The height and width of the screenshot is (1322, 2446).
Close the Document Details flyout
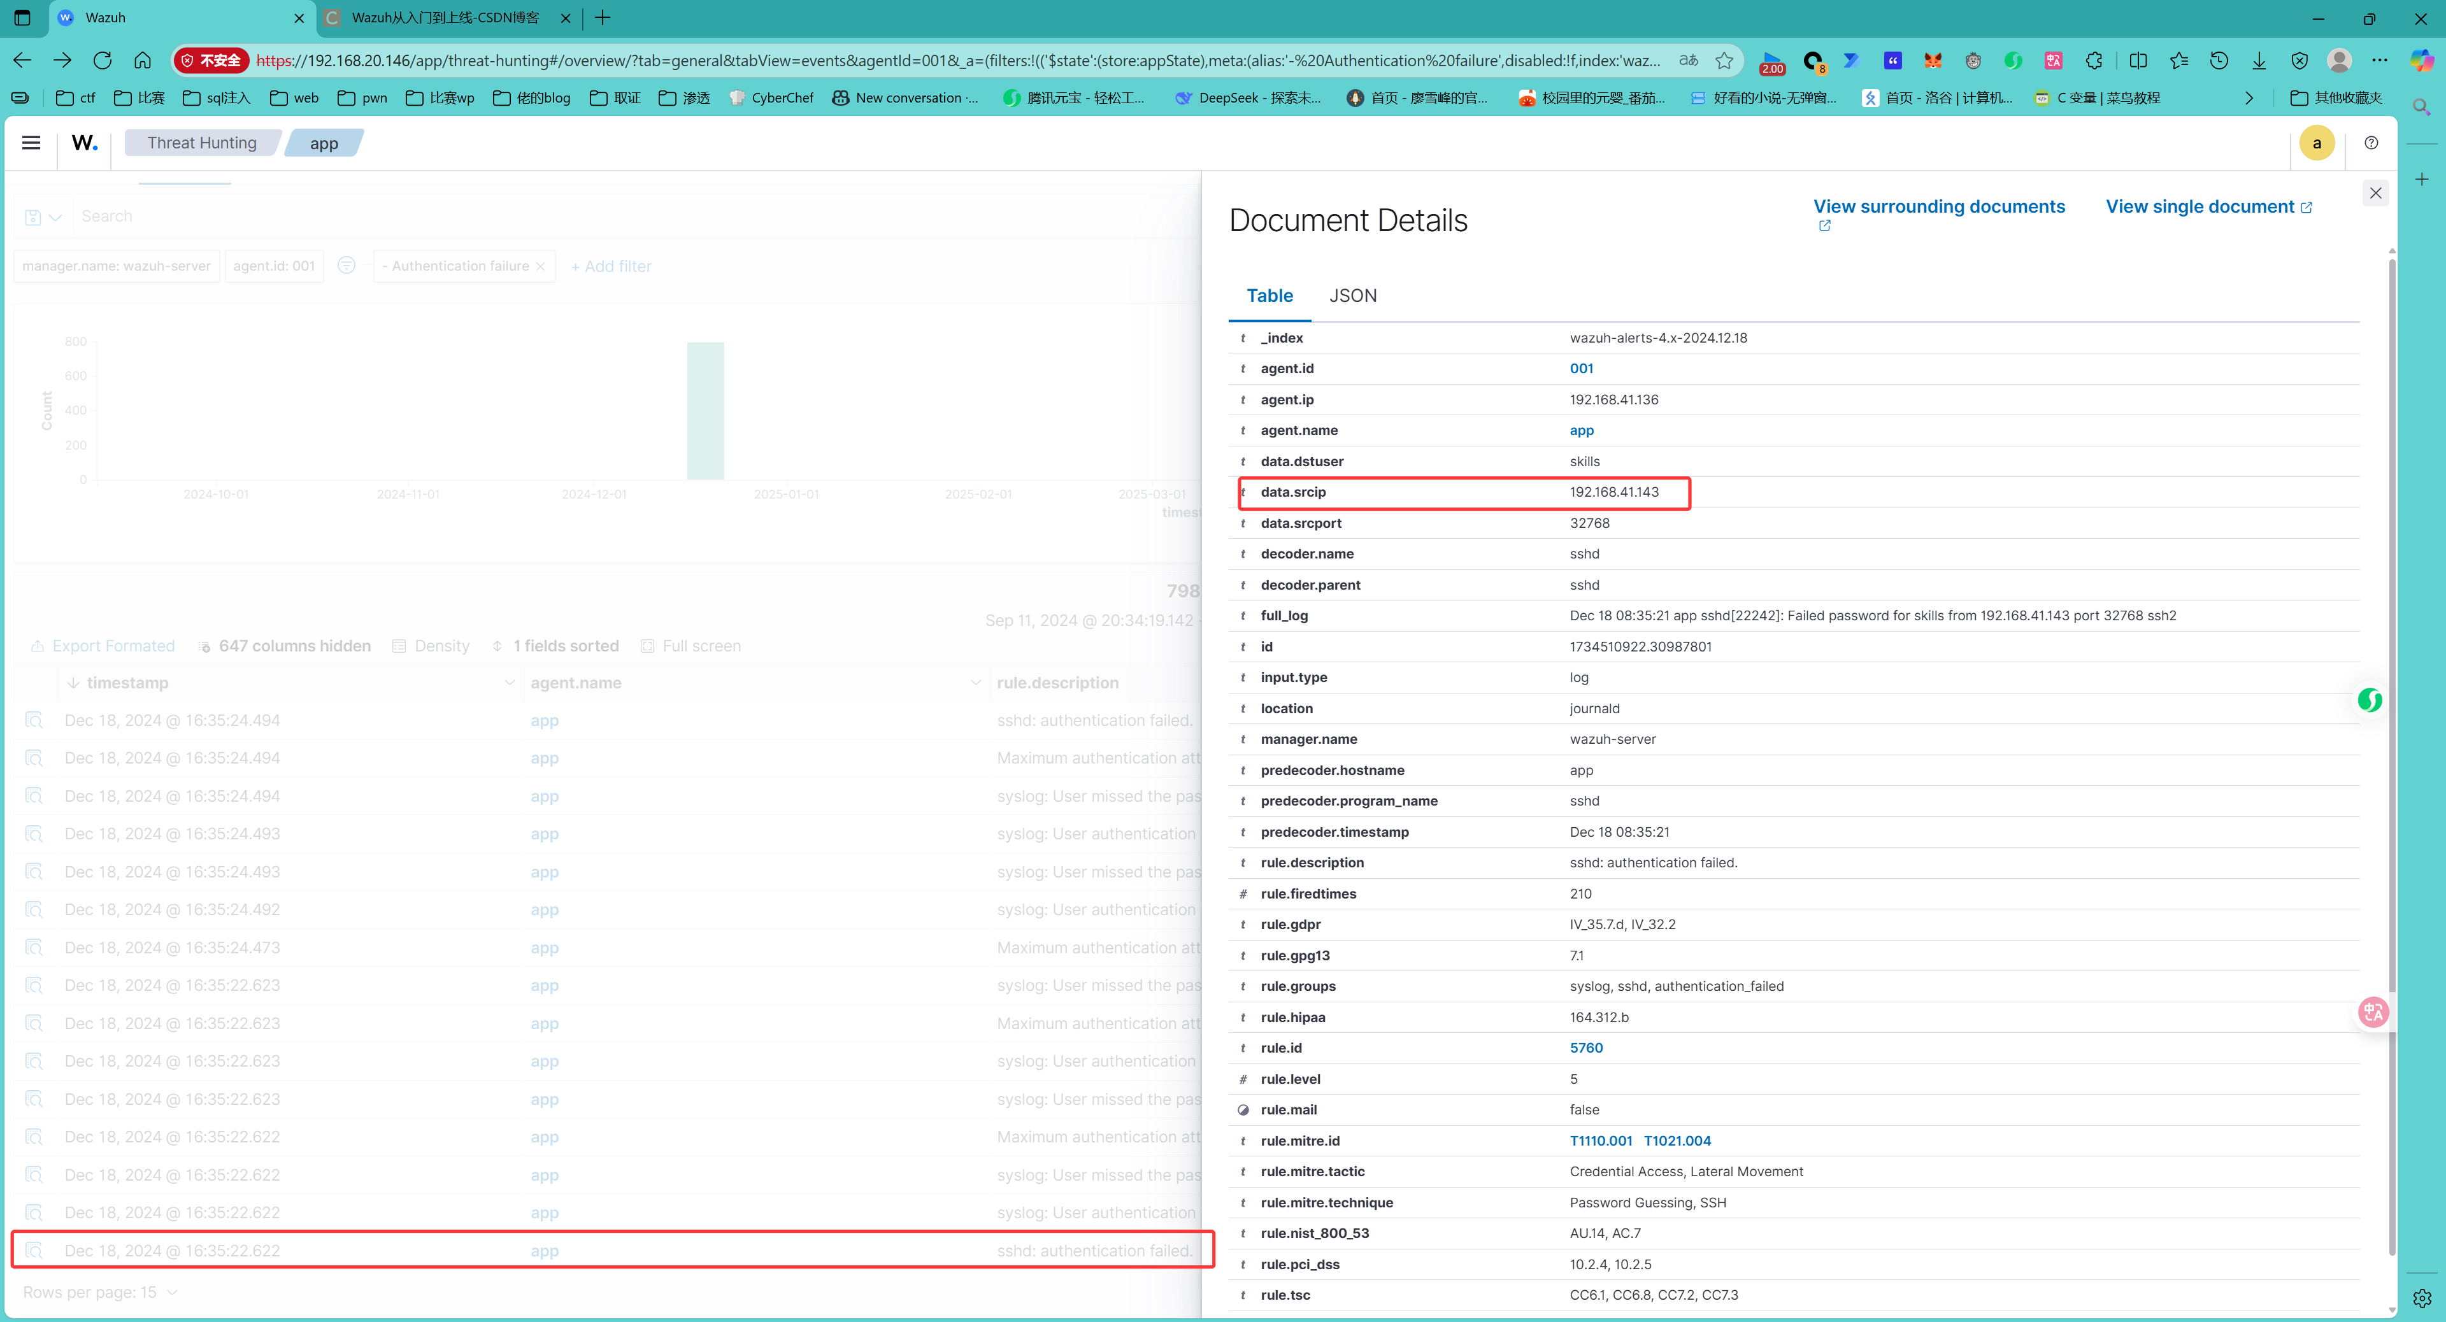(2375, 193)
